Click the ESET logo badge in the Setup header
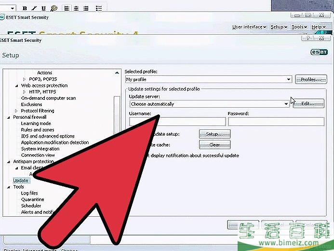The height and width of the screenshot is (251, 334). (319, 52)
